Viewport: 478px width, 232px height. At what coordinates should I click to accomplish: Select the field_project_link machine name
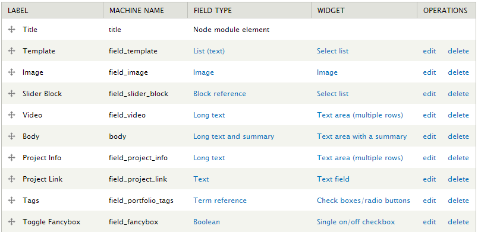(x=138, y=179)
